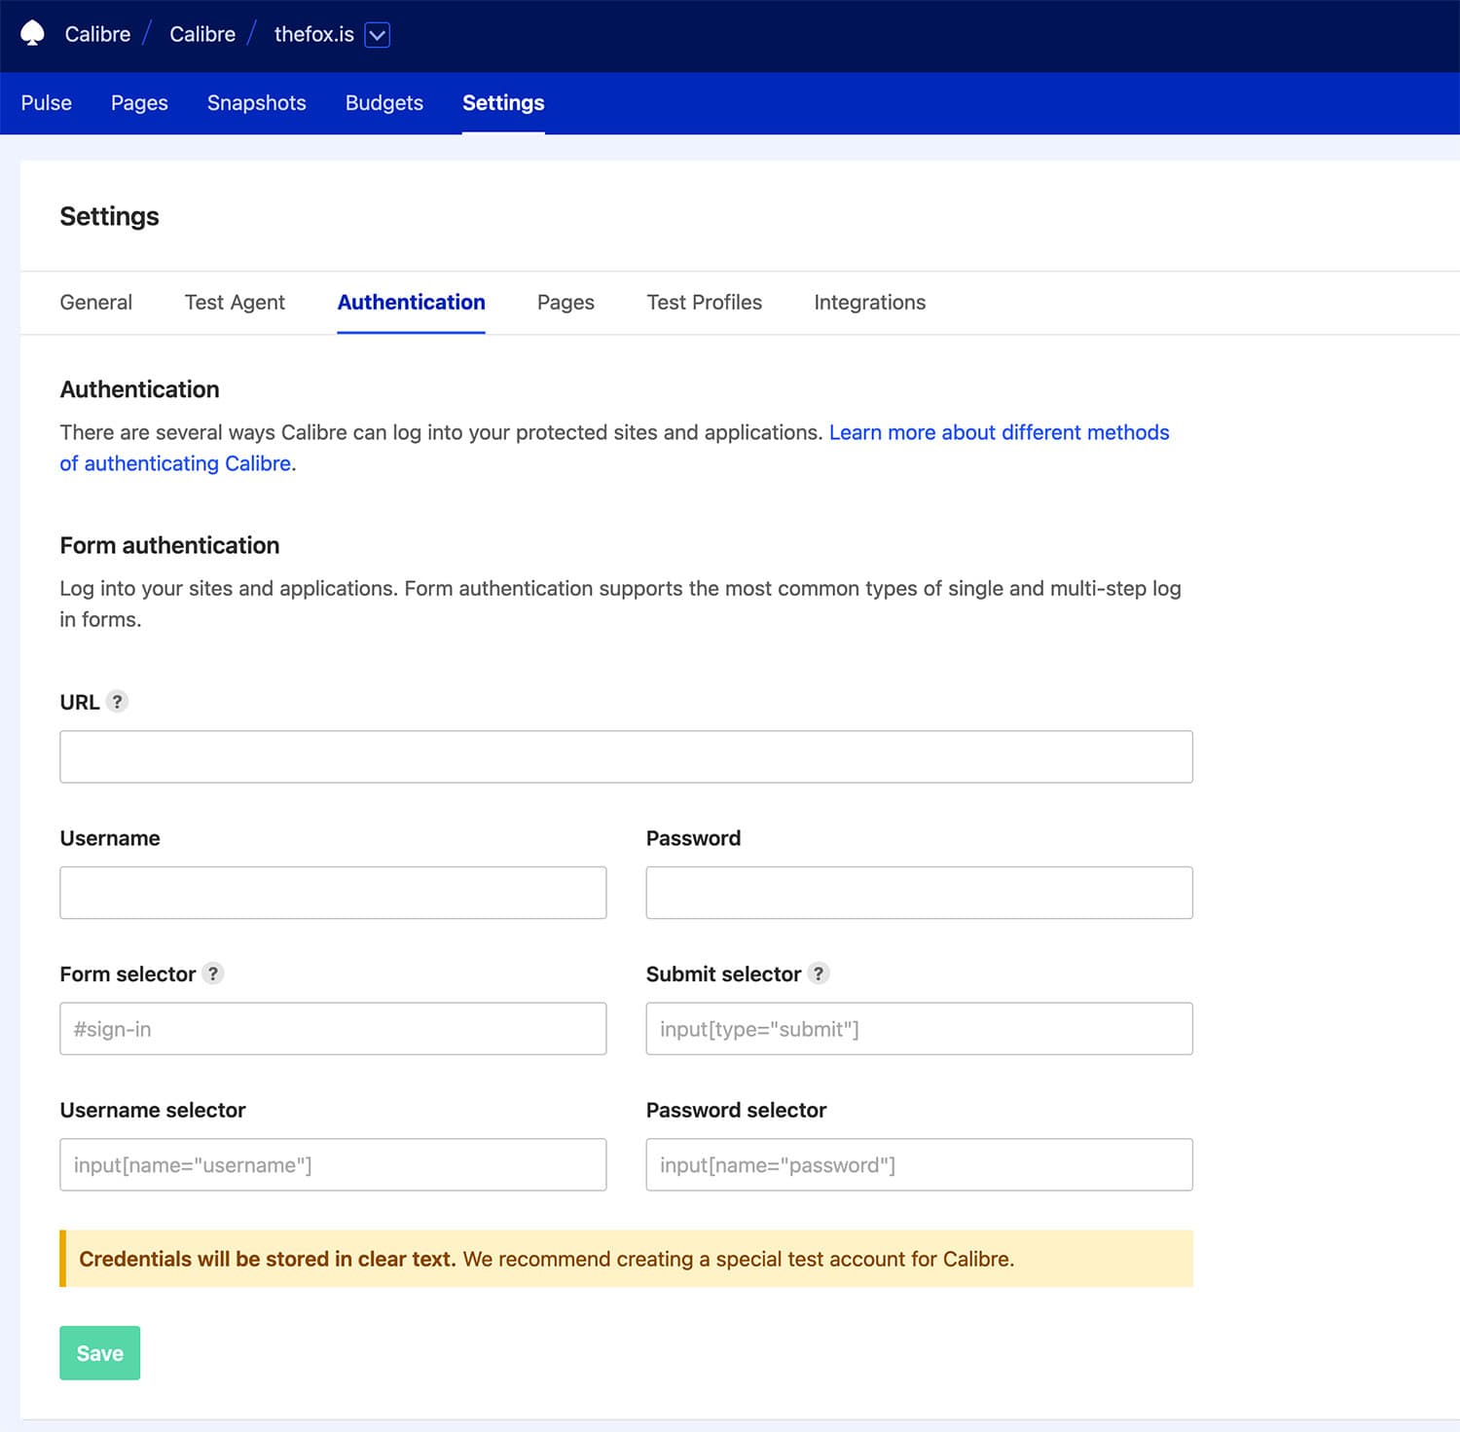Select the Pages settings tab
1460x1432 pixels.
coord(565,302)
